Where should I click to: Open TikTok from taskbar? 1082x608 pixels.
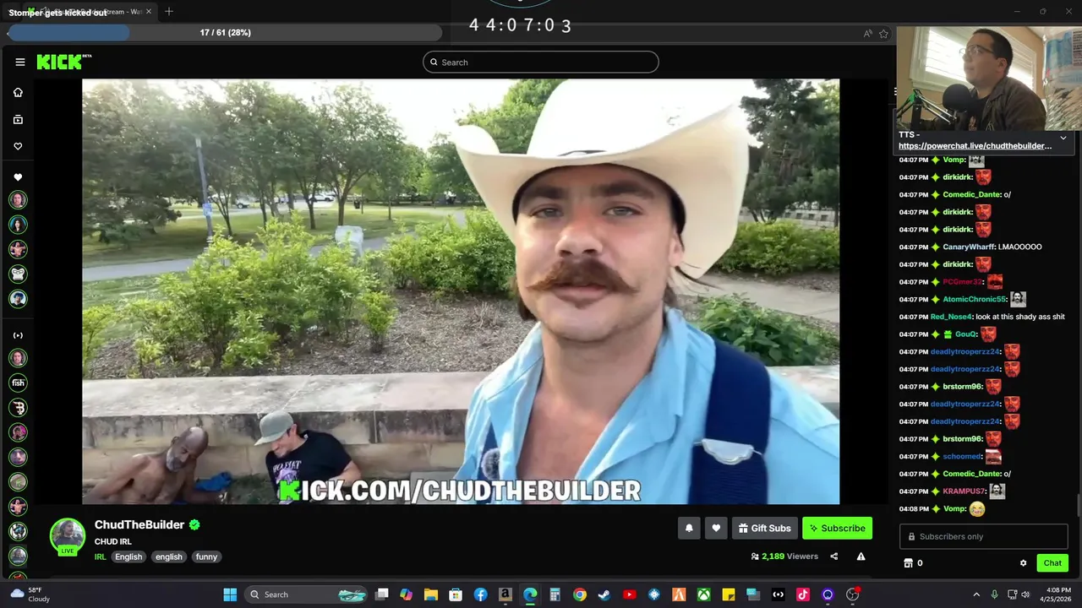point(803,594)
